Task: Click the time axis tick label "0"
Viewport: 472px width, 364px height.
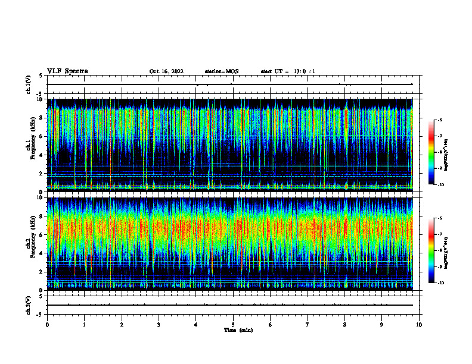Action: 47,325
